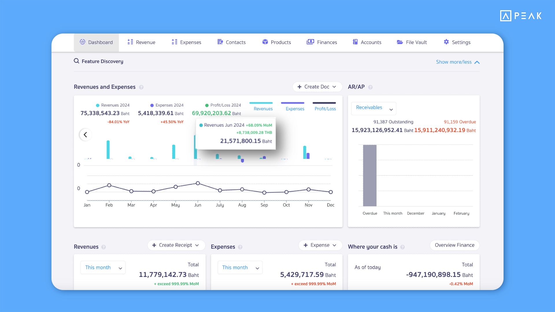Click help icon beside Expenses section title
555x312 pixels.
tap(240, 247)
